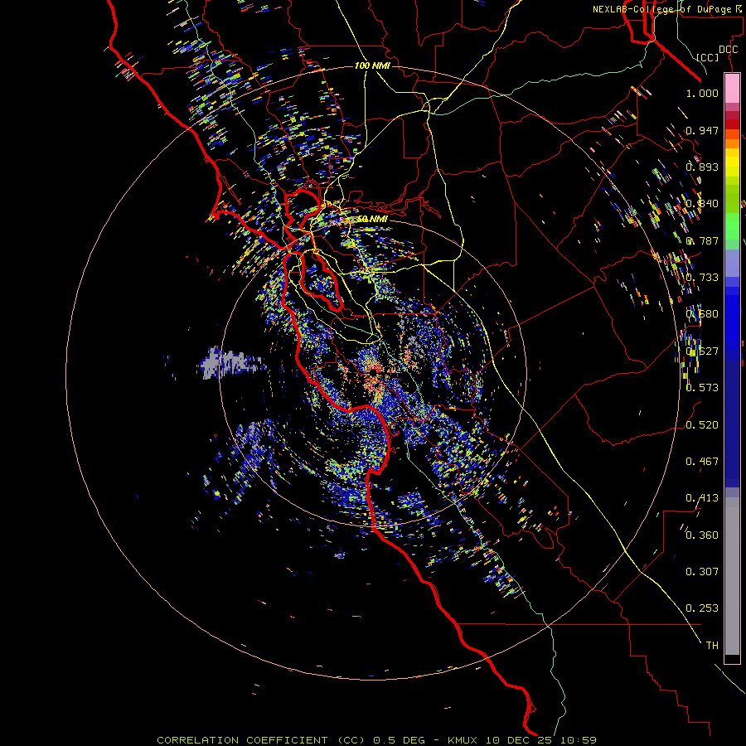This screenshot has height=746, width=746.
Task: Click the NEXLAB-College of DuPage credit text
Action: pyautogui.click(x=666, y=9)
